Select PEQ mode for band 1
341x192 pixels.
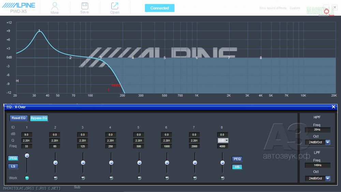(13, 158)
